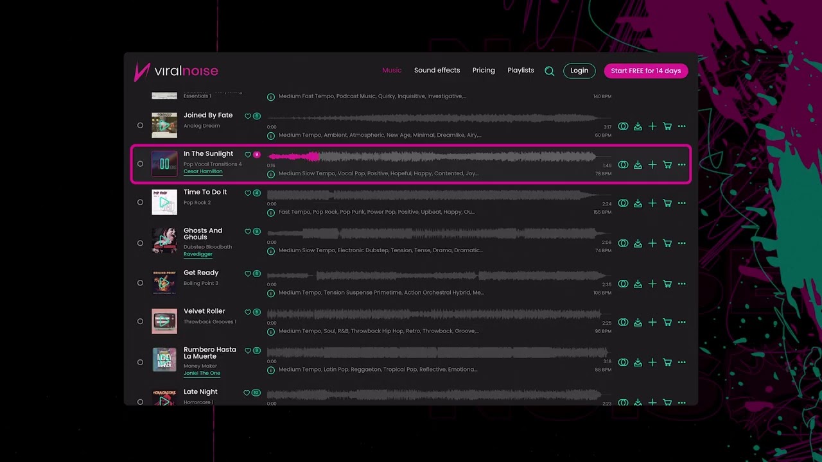Select the In The Sunlight radio circle

[x=140, y=164]
